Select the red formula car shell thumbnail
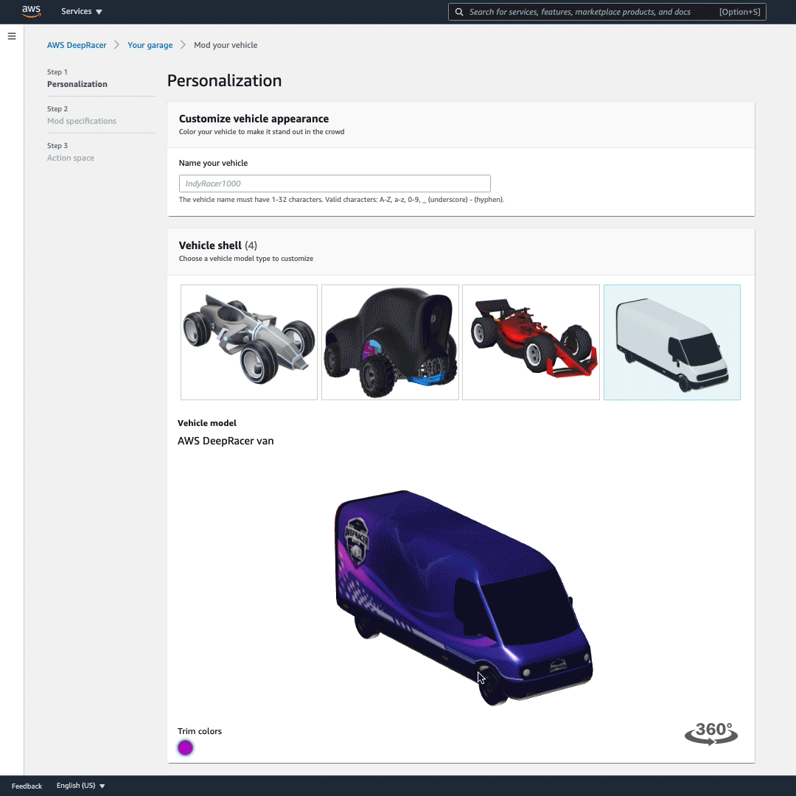796x796 pixels. (531, 342)
